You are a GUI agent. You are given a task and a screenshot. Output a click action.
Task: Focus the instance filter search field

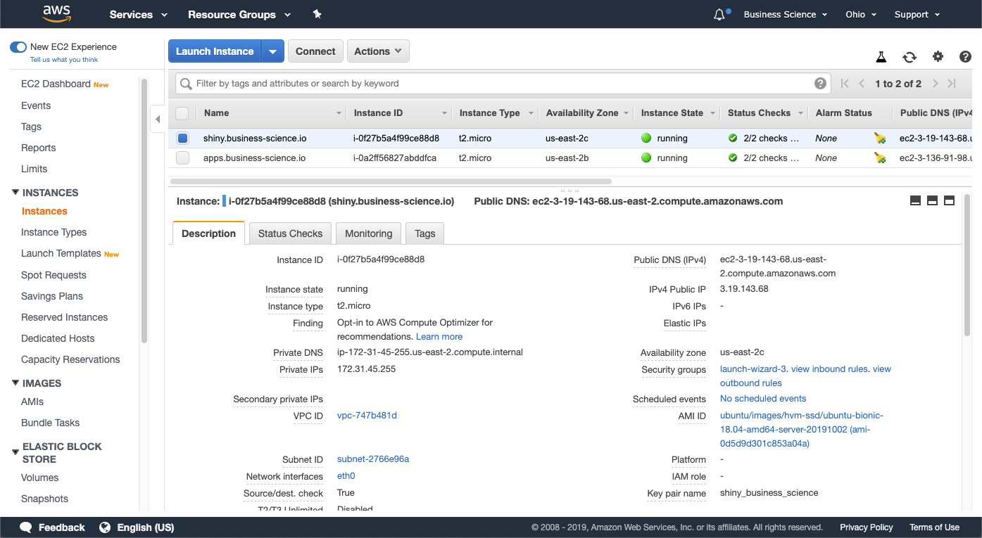click(x=503, y=84)
